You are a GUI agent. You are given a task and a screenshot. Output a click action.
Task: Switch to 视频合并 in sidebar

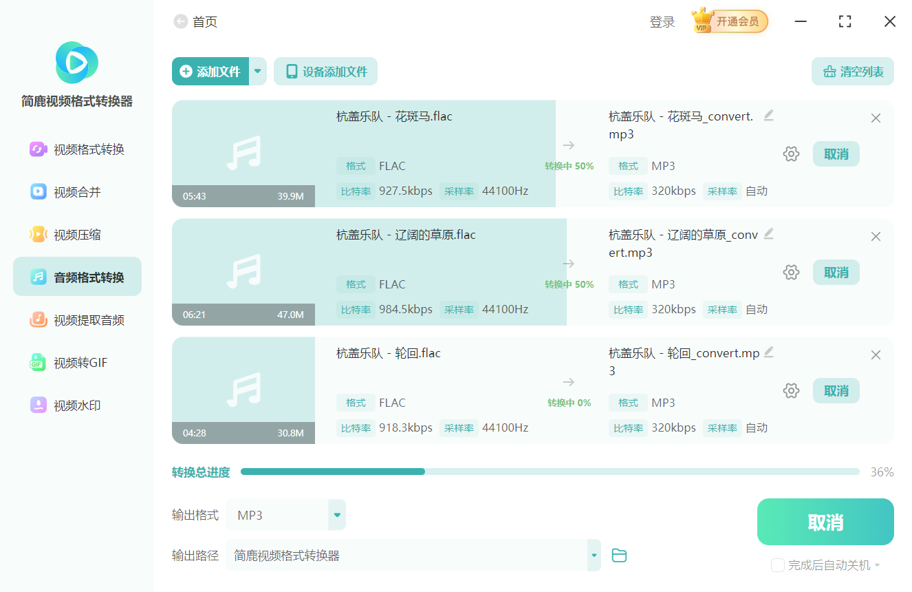pos(77,192)
